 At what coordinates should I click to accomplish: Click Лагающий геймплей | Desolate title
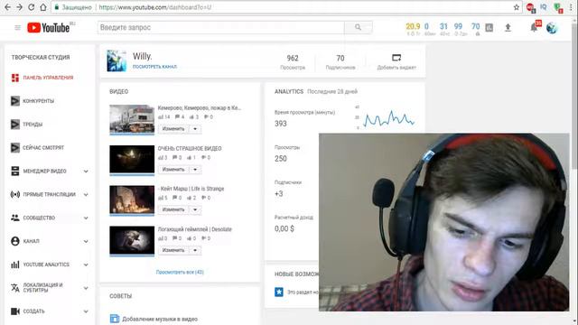click(x=195, y=229)
